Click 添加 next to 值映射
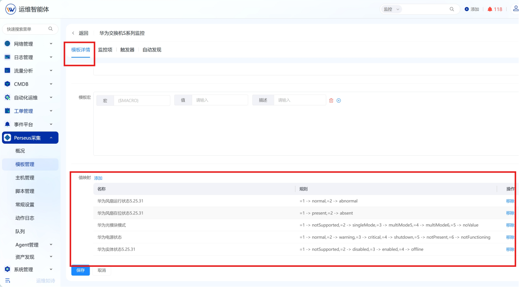Viewport: 519px width, 287px height. (98, 178)
